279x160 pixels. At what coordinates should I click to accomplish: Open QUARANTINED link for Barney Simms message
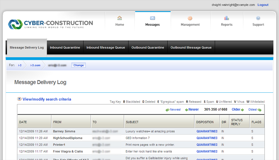207,131
